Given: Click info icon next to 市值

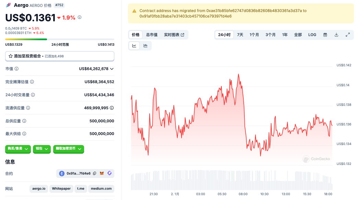Looking at the screenshot, I should coord(16,69).
